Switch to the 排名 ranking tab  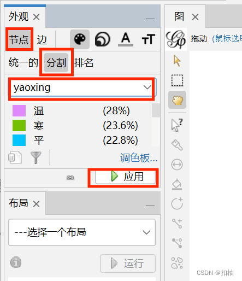click(84, 63)
